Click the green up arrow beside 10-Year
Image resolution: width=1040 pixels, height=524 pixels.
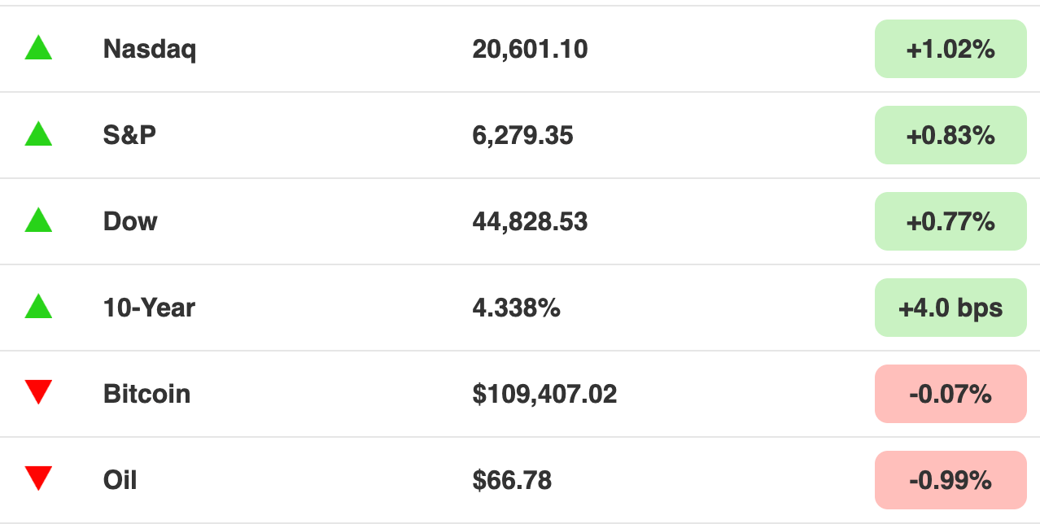tap(38, 307)
